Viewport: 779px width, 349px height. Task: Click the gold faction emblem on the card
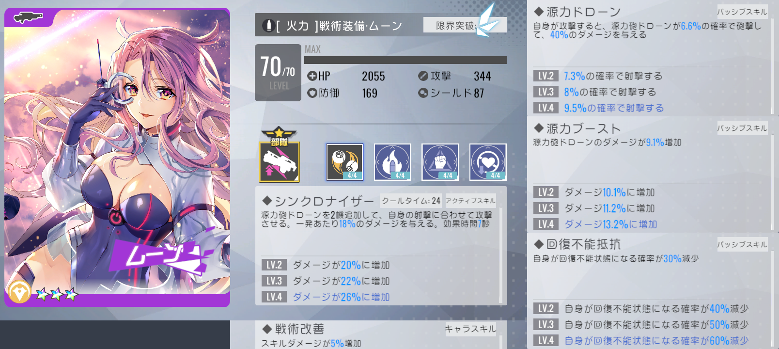(x=20, y=292)
